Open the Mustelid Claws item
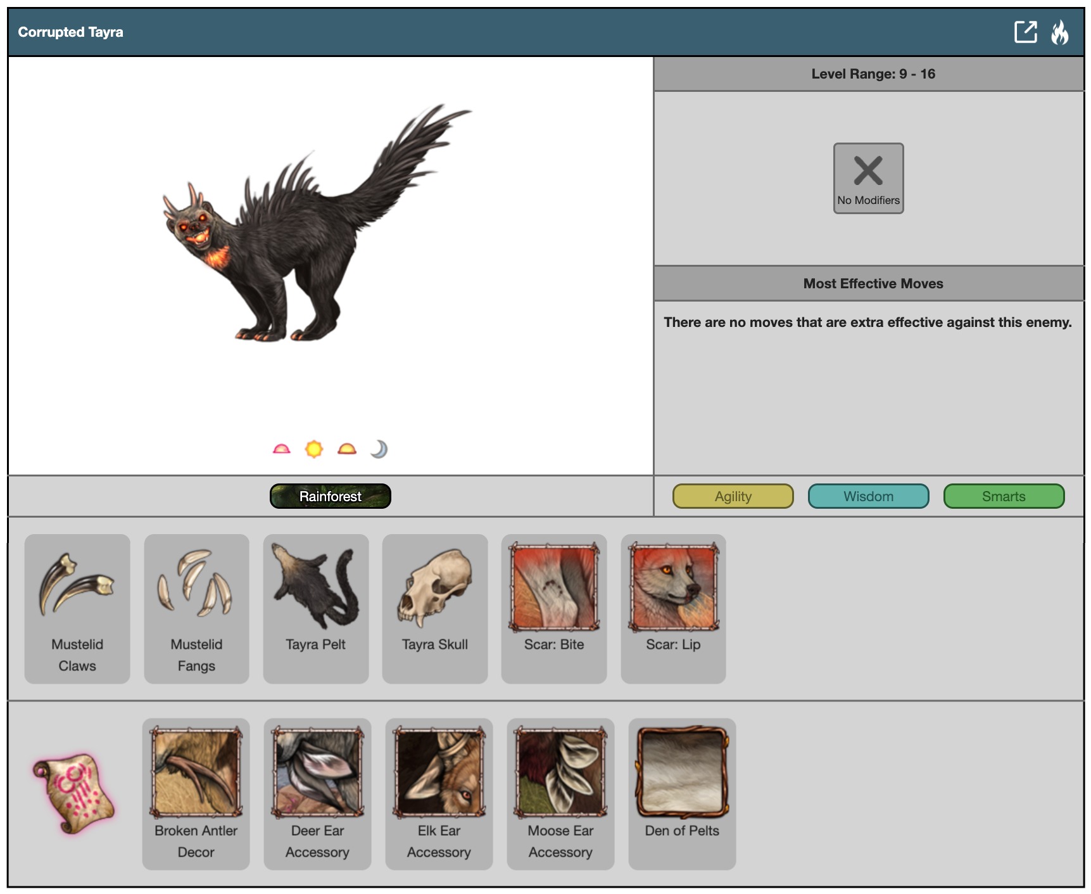Image resolution: width=1091 pixels, height=894 pixels. (x=77, y=608)
